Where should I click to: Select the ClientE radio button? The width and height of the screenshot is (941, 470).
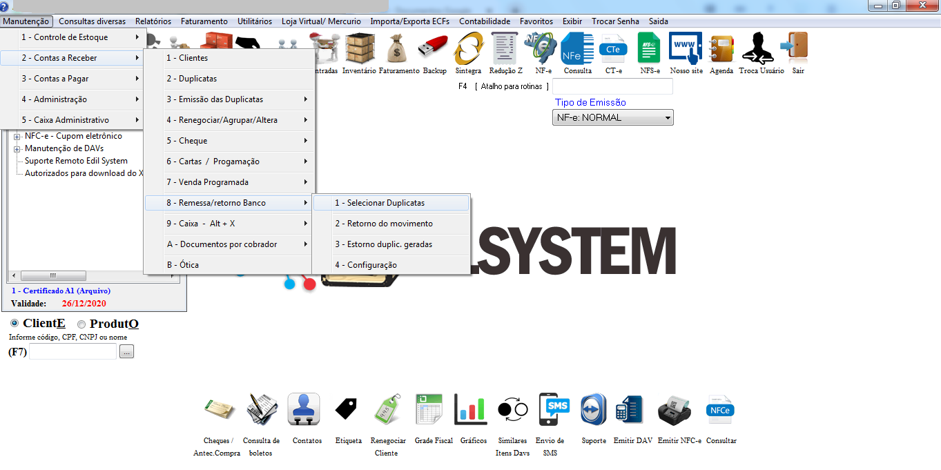(x=15, y=324)
